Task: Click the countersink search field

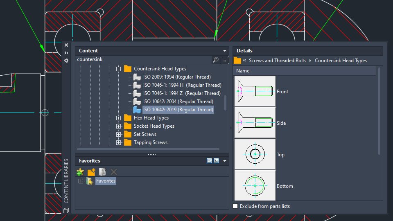Action: pyautogui.click(x=143, y=60)
